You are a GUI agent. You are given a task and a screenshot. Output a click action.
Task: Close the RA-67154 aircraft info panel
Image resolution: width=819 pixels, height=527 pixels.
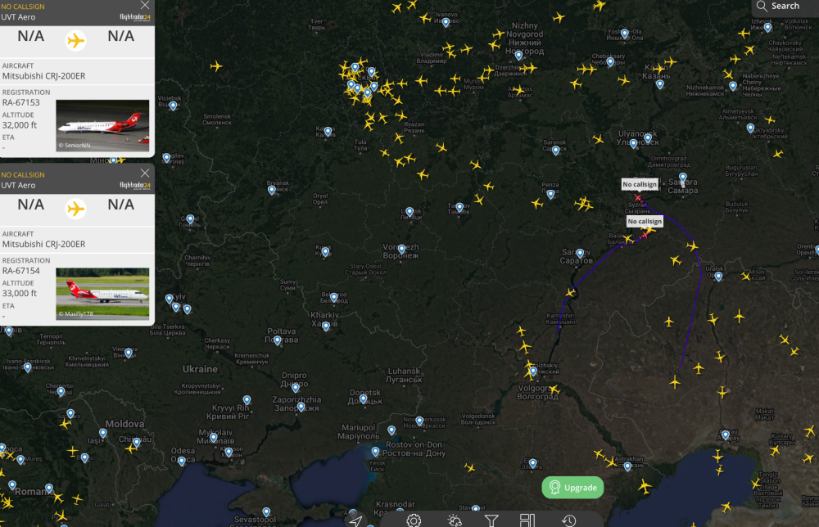pyautogui.click(x=145, y=173)
